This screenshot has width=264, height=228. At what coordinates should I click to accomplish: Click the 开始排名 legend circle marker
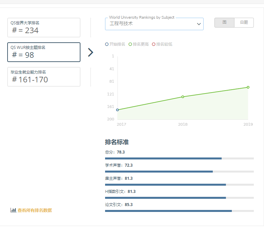point(107,44)
